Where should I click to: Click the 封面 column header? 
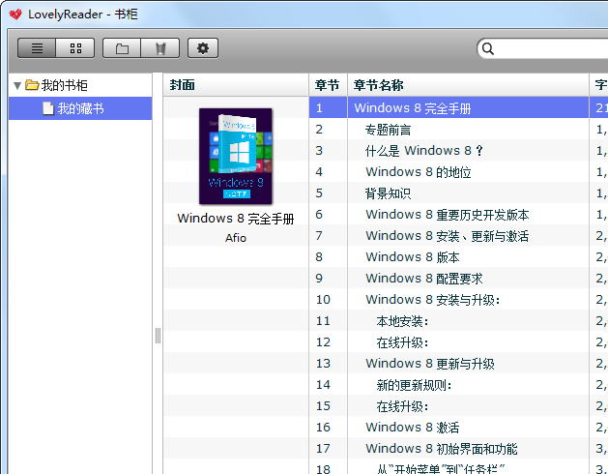point(183,85)
